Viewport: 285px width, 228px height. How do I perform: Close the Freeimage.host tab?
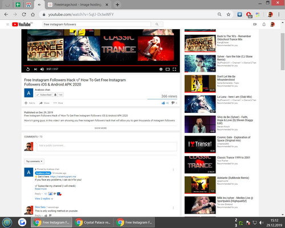(x=107, y=5)
